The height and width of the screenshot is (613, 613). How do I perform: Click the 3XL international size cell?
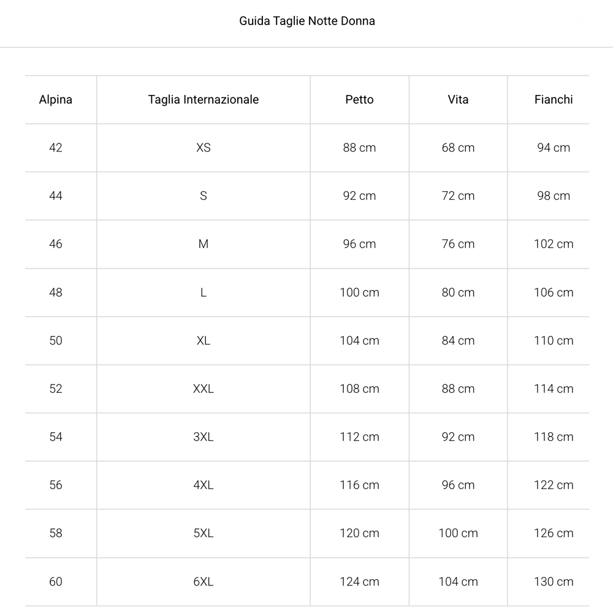[204, 437]
